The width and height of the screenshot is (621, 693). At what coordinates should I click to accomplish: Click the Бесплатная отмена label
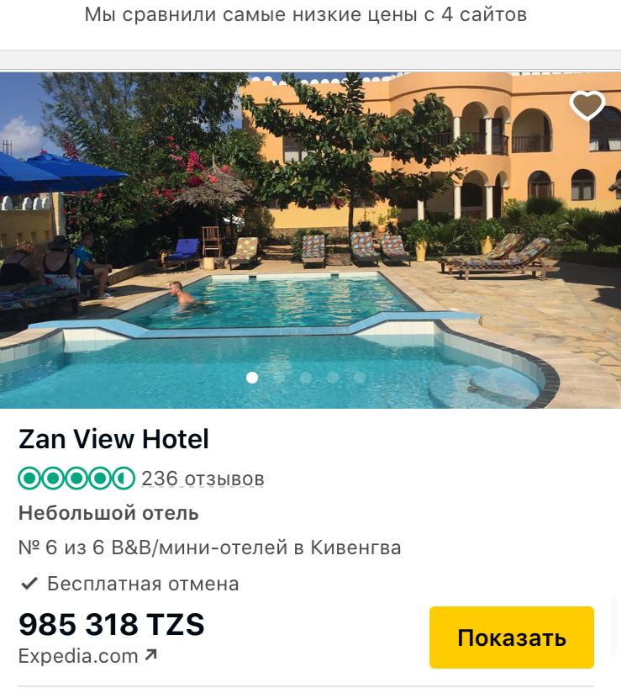pyautogui.click(x=143, y=584)
